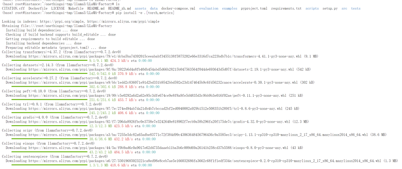The height and width of the screenshot is (169, 402).
Task: Click the pip install -e .[torch,metrics] command
Action: click(144, 13)
